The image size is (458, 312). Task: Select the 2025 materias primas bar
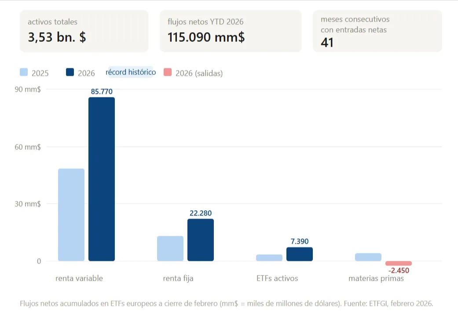pos(368,257)
